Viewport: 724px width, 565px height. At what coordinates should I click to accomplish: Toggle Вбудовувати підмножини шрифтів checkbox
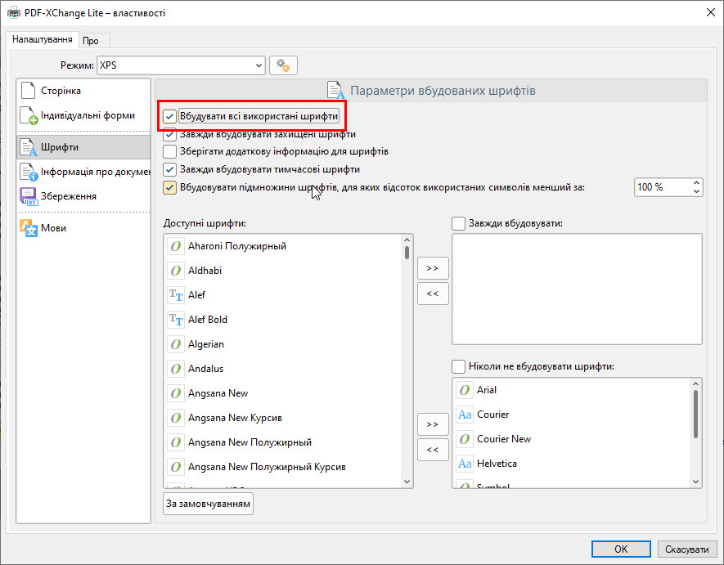(169, 187)
